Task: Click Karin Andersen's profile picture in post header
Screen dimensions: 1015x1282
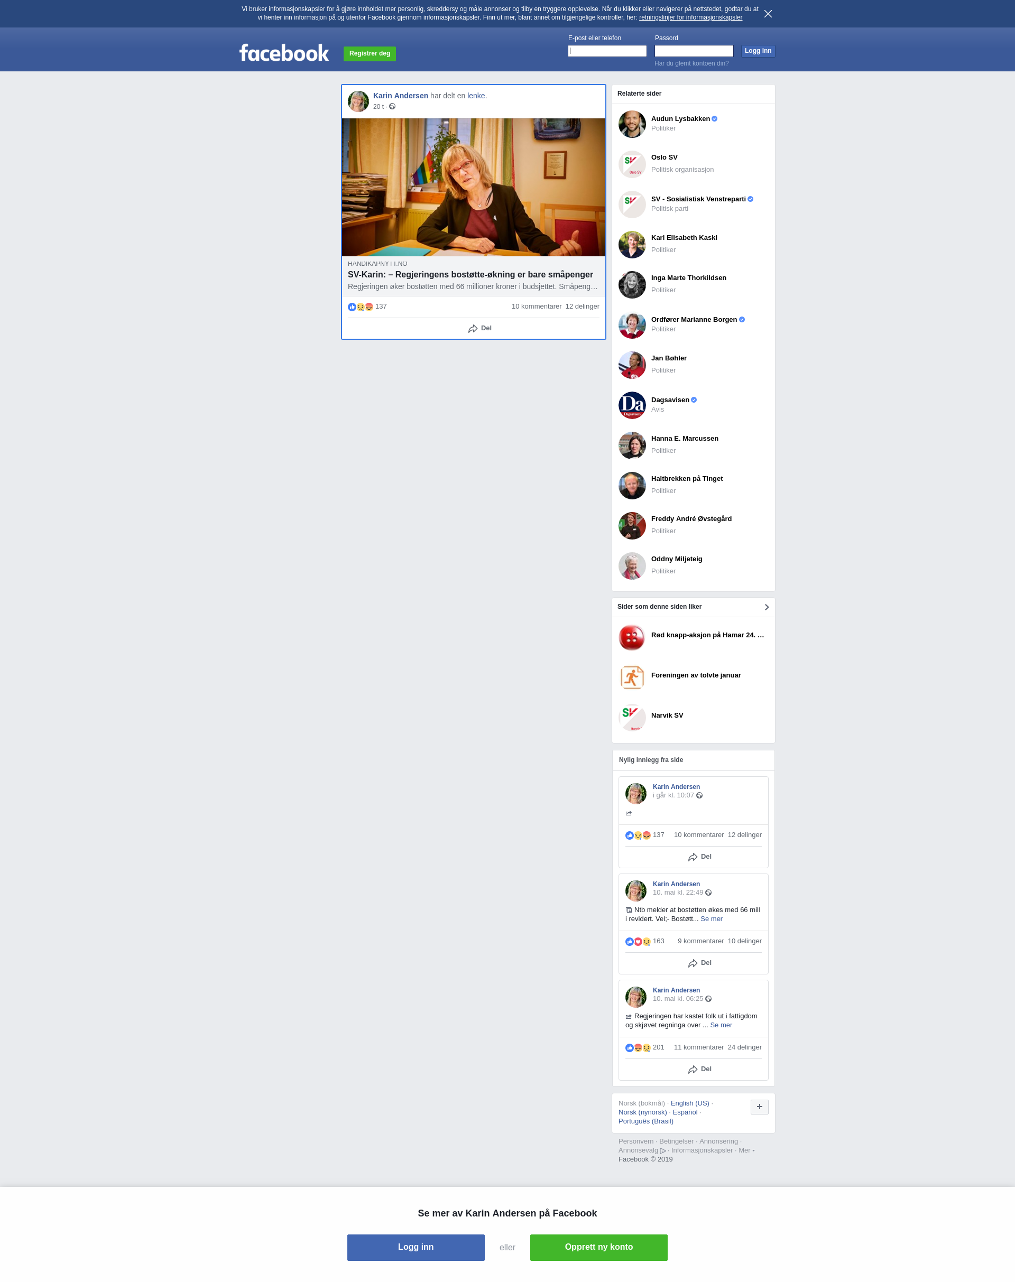Action: (358, 101)
